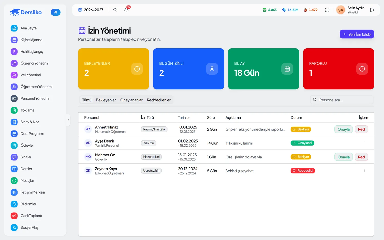Open Bildirimler bell icon in sidebar
Screen dimensions: 384x240
point(14,204)
